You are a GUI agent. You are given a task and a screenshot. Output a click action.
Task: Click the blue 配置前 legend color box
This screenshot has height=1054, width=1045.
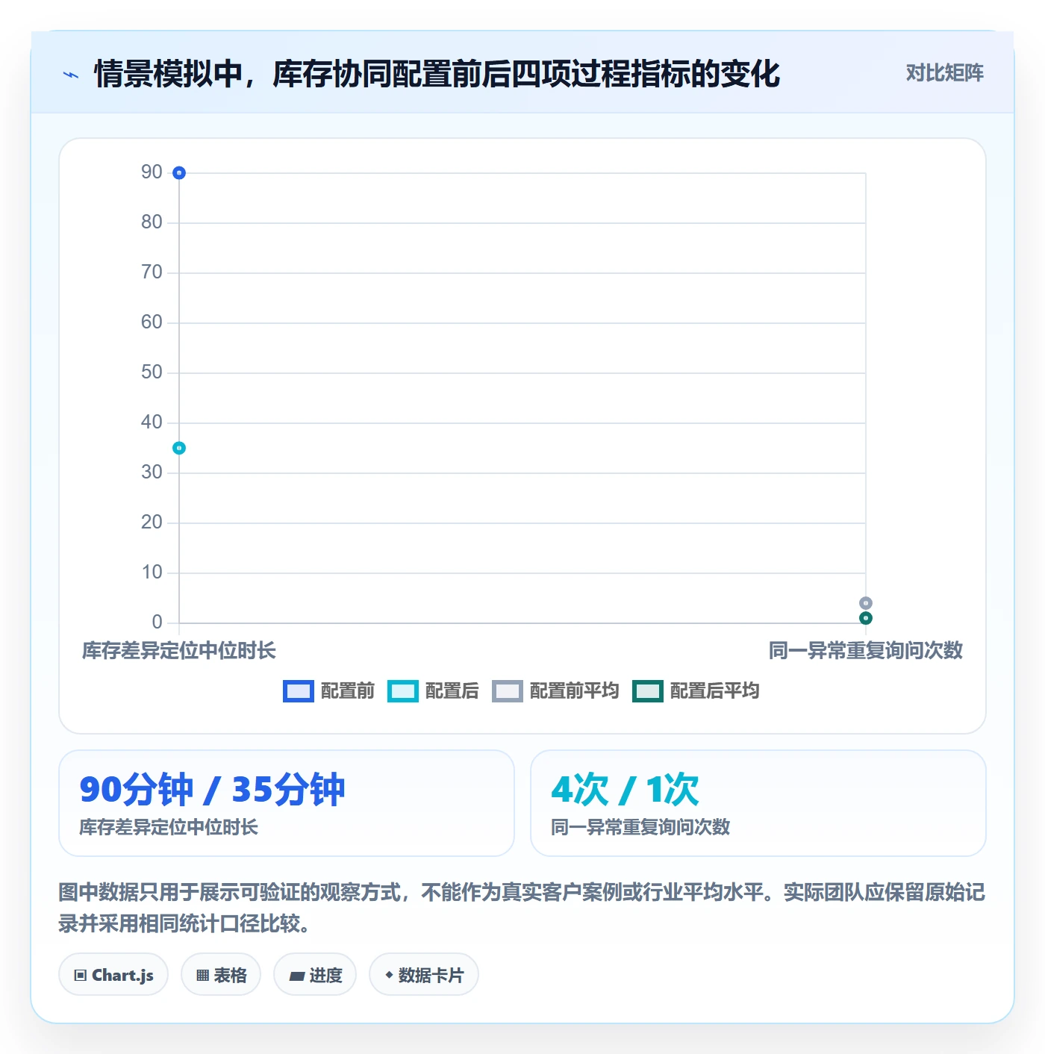[x=298, y=691]
